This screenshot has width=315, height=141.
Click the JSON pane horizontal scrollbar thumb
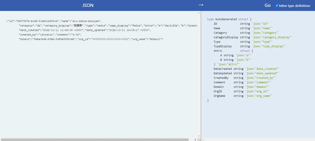click(x=95, y=140)
